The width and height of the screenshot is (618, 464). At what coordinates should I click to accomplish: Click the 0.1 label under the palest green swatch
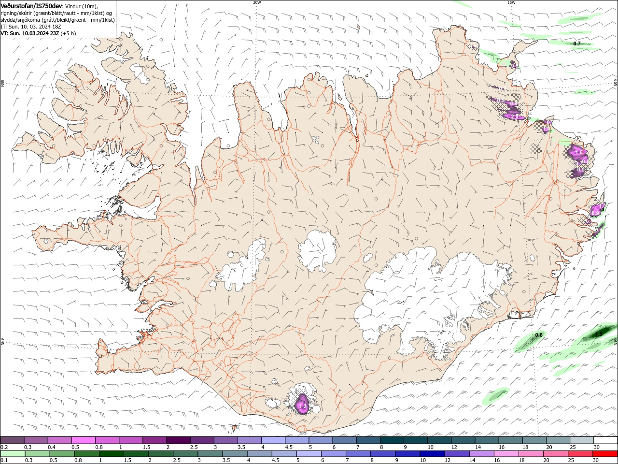pyautogui.click(x=4, y=461)
